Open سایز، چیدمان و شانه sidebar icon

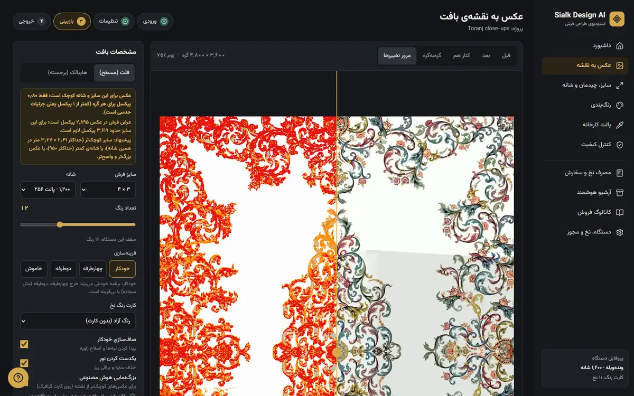pyautogui.click(x=620, y=85)
